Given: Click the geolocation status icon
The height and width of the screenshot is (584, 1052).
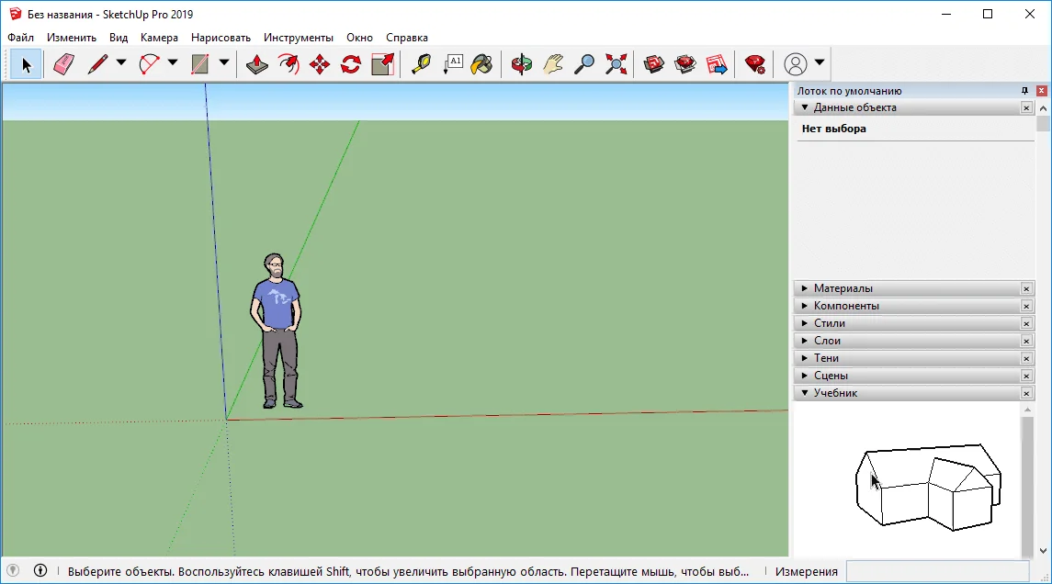Looking at the screenshot, I should tap(13, 570).
